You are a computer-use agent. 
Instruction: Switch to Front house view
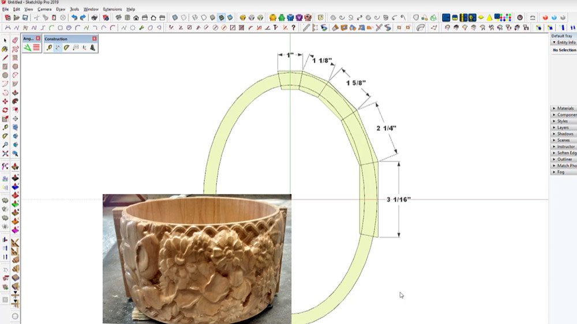click(x=136, y=18)
